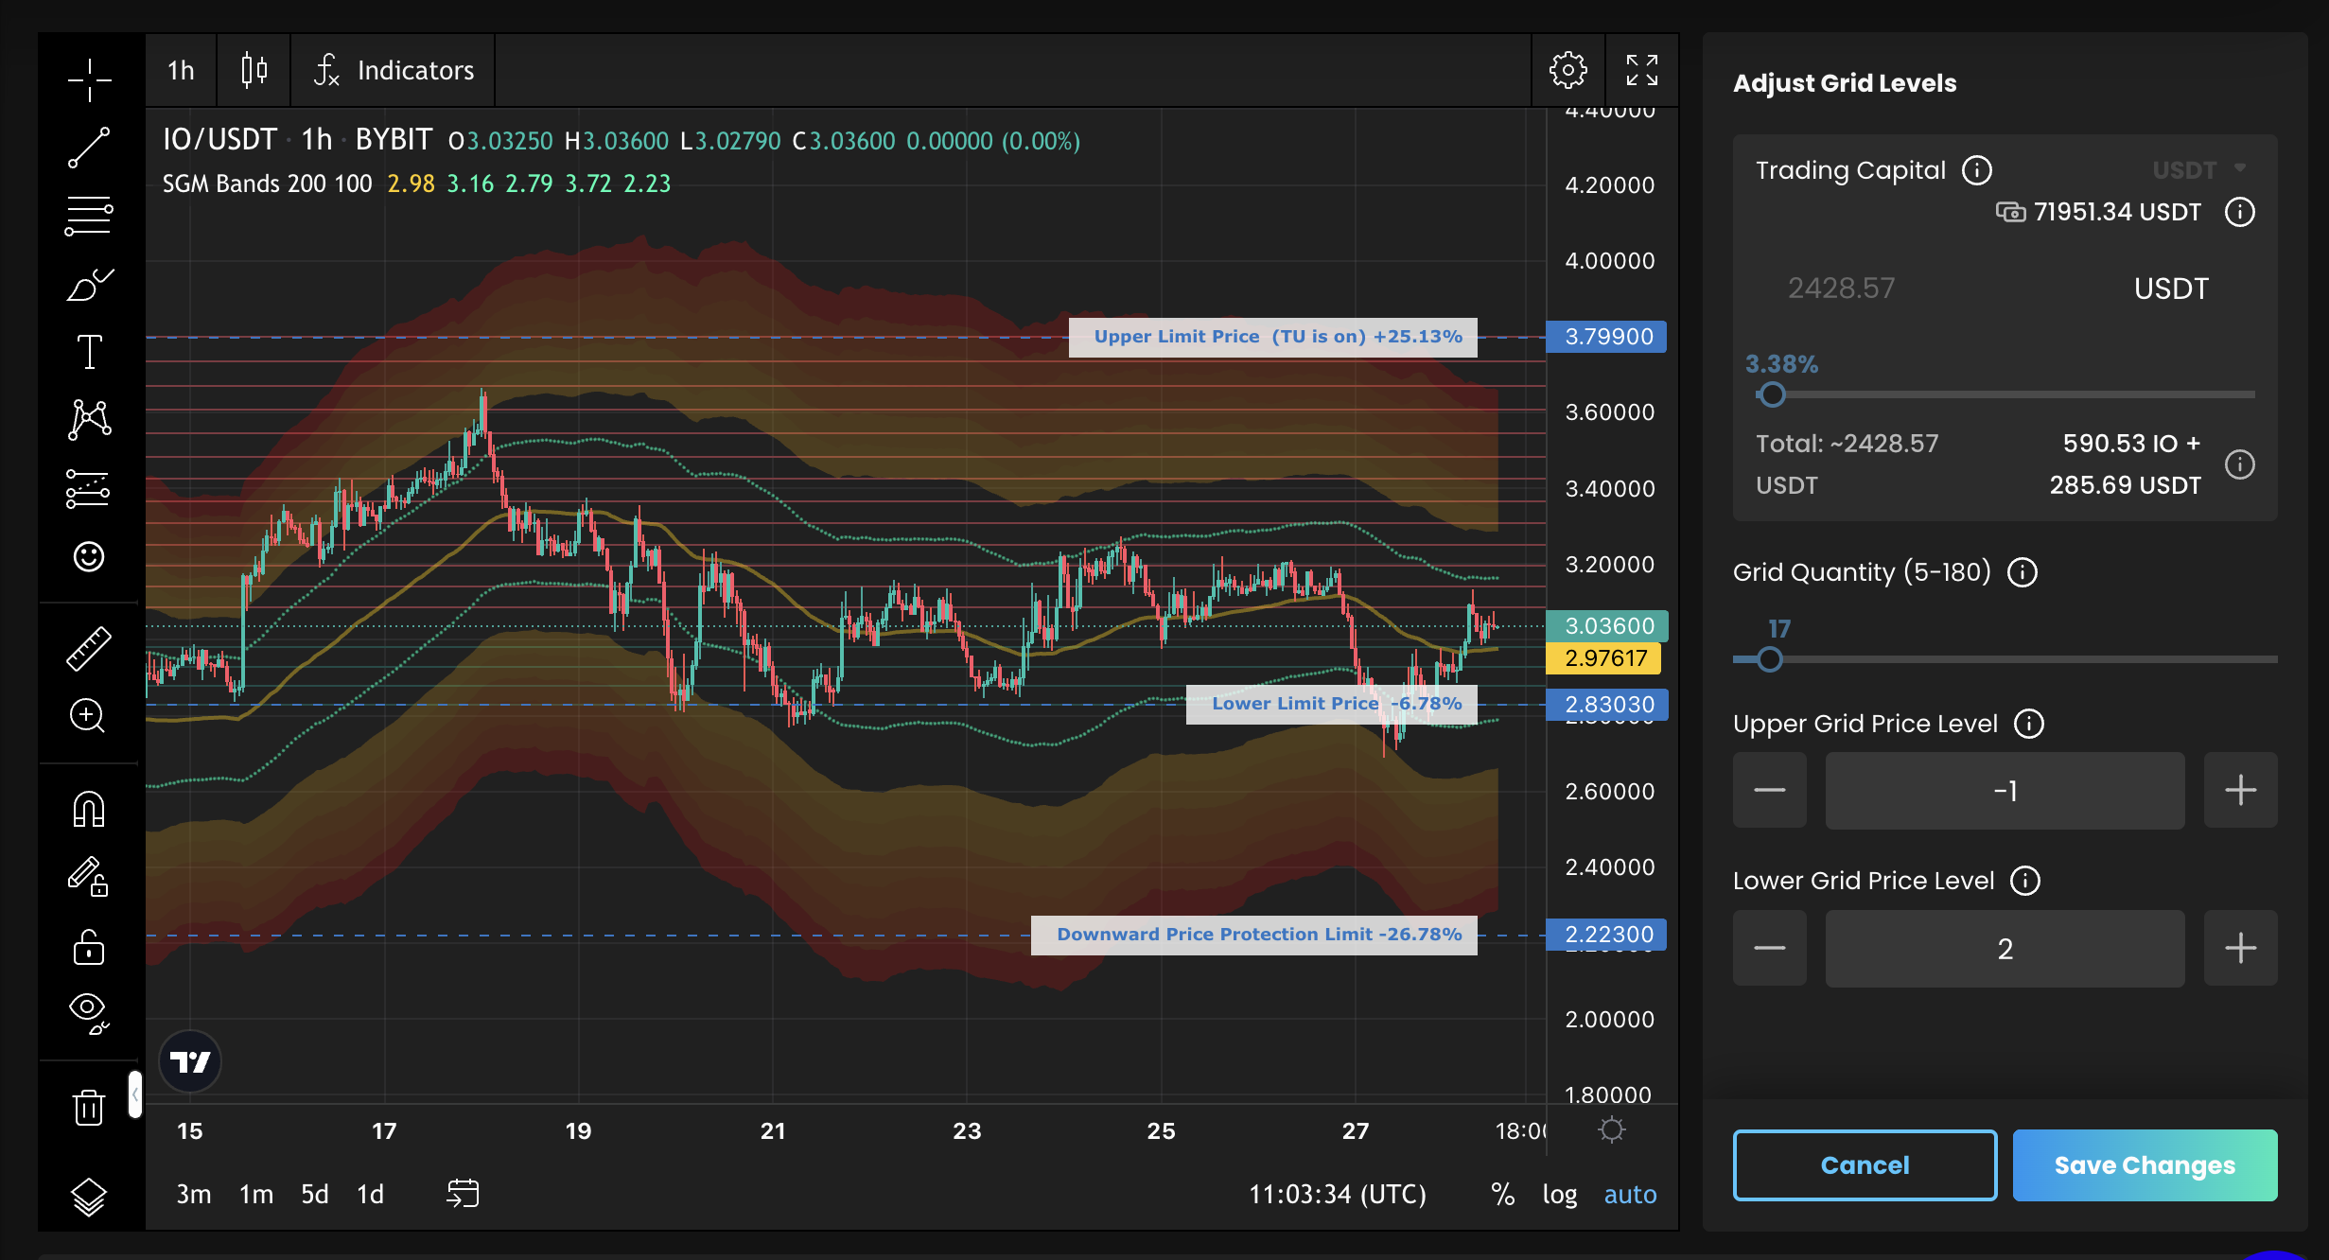Enter fullscreen chart mode

(1641, 70)
